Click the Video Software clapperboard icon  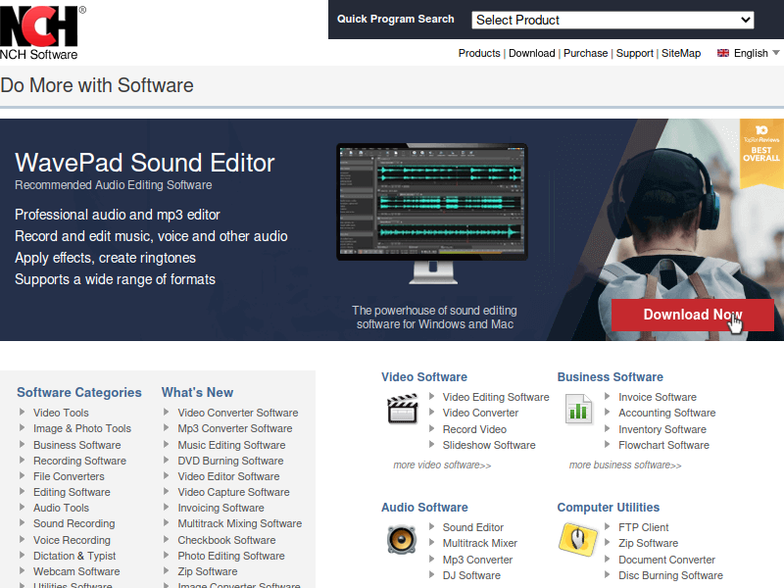403,409
